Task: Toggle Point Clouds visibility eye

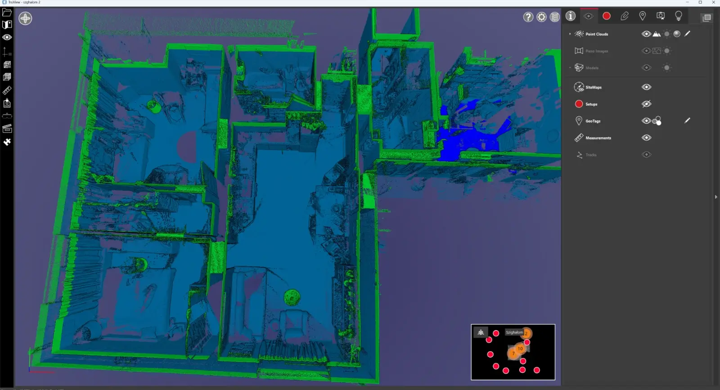Action: pos(646,34)
